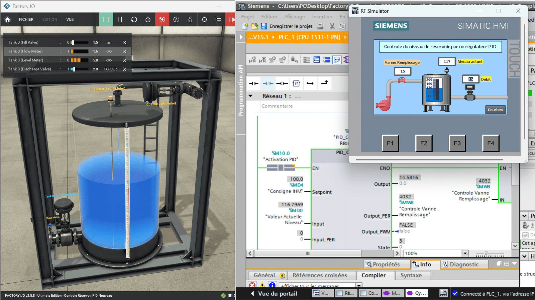The height and width of the screenshot is (300, 535).
Task: Toggle force on Tank 0 (Fill Valve)
Action: [109, 43]
